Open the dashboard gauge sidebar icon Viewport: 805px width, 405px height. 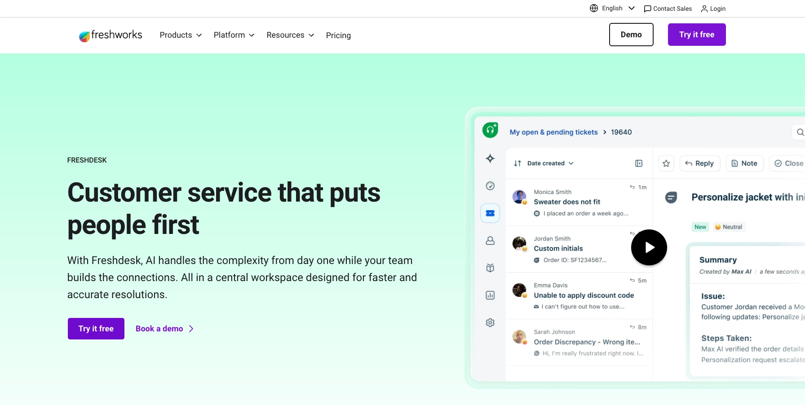click(x=490, y=186)
